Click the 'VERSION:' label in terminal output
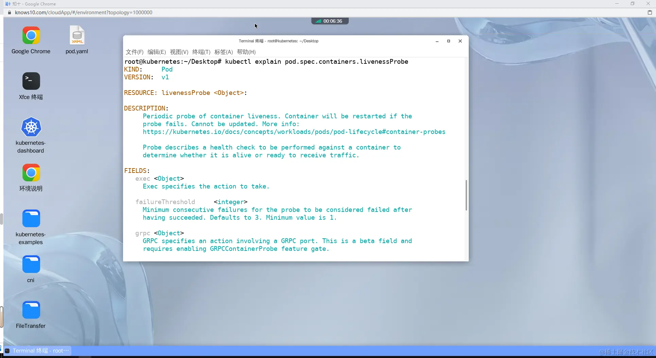This screenshot has height=358, width=656. pyautogui.click(x=139, y=77)
